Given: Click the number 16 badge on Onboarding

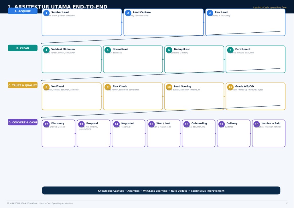Looking at the screenshot, I should coord(187,124).
